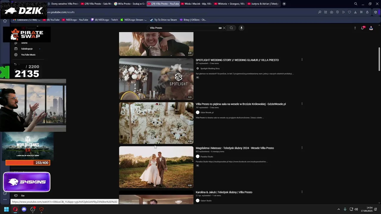Screen dimensions: 381x214
Task: Open YouTube Music in sidebar
Action: click(28, 55)
